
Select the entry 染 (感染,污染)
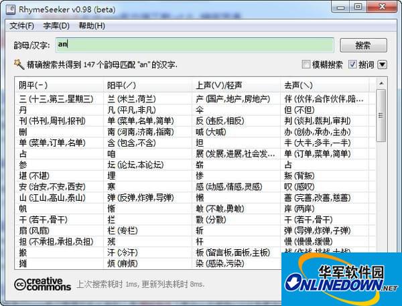click(x=220, y=263)
